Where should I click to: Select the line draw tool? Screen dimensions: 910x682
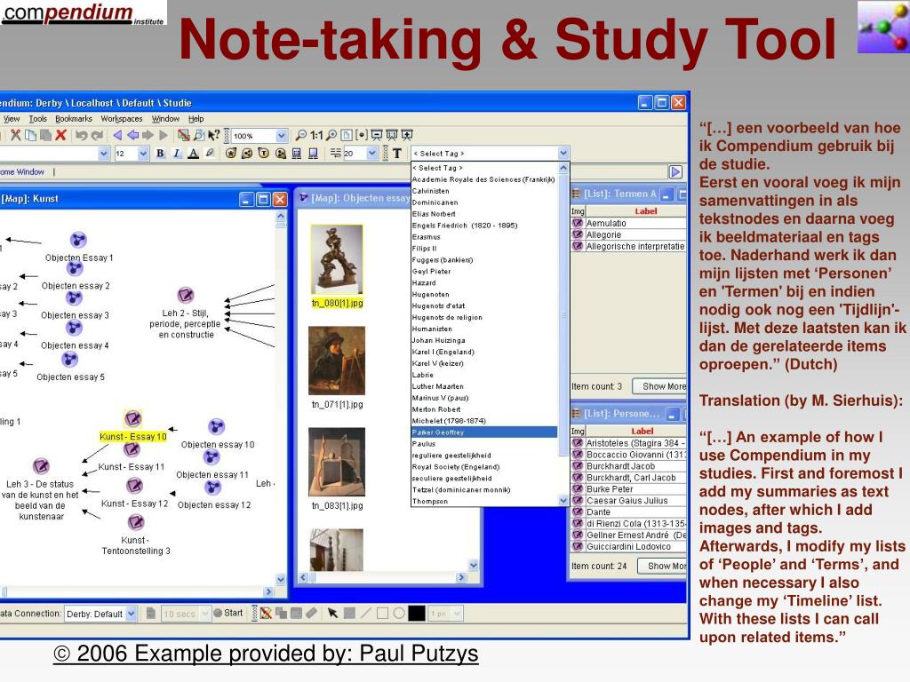coord(366,613)
